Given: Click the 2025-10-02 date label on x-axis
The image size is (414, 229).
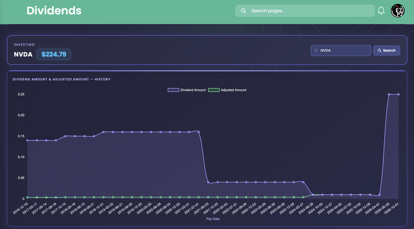Looking at the screenshot, I should (354, 208).
